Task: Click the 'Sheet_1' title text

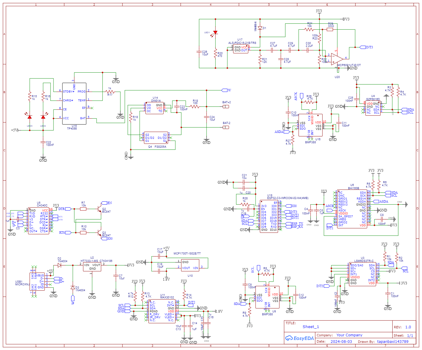Action: tap(311, 327)
